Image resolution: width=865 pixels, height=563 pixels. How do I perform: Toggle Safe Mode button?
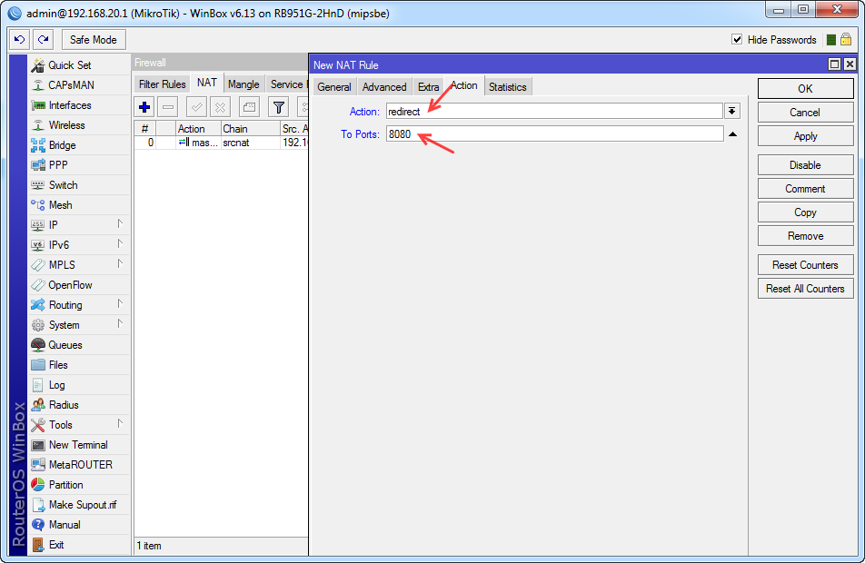[94, 40]
